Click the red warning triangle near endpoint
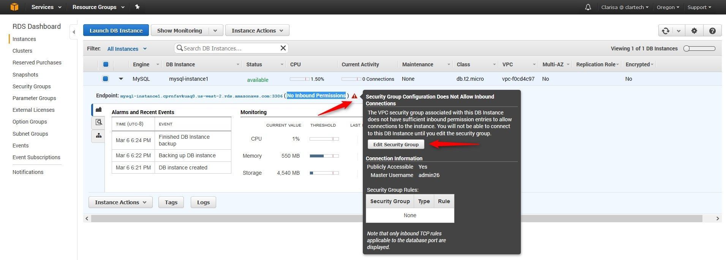 click(354, 96)
